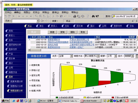Open the Internet Explorer quick launch icon

pyautogui.click(x=14, y=101)
